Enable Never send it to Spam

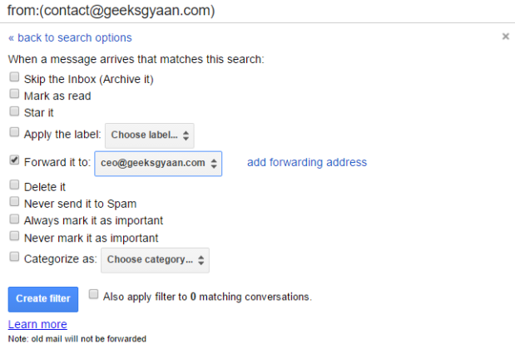tap(14, 201)
